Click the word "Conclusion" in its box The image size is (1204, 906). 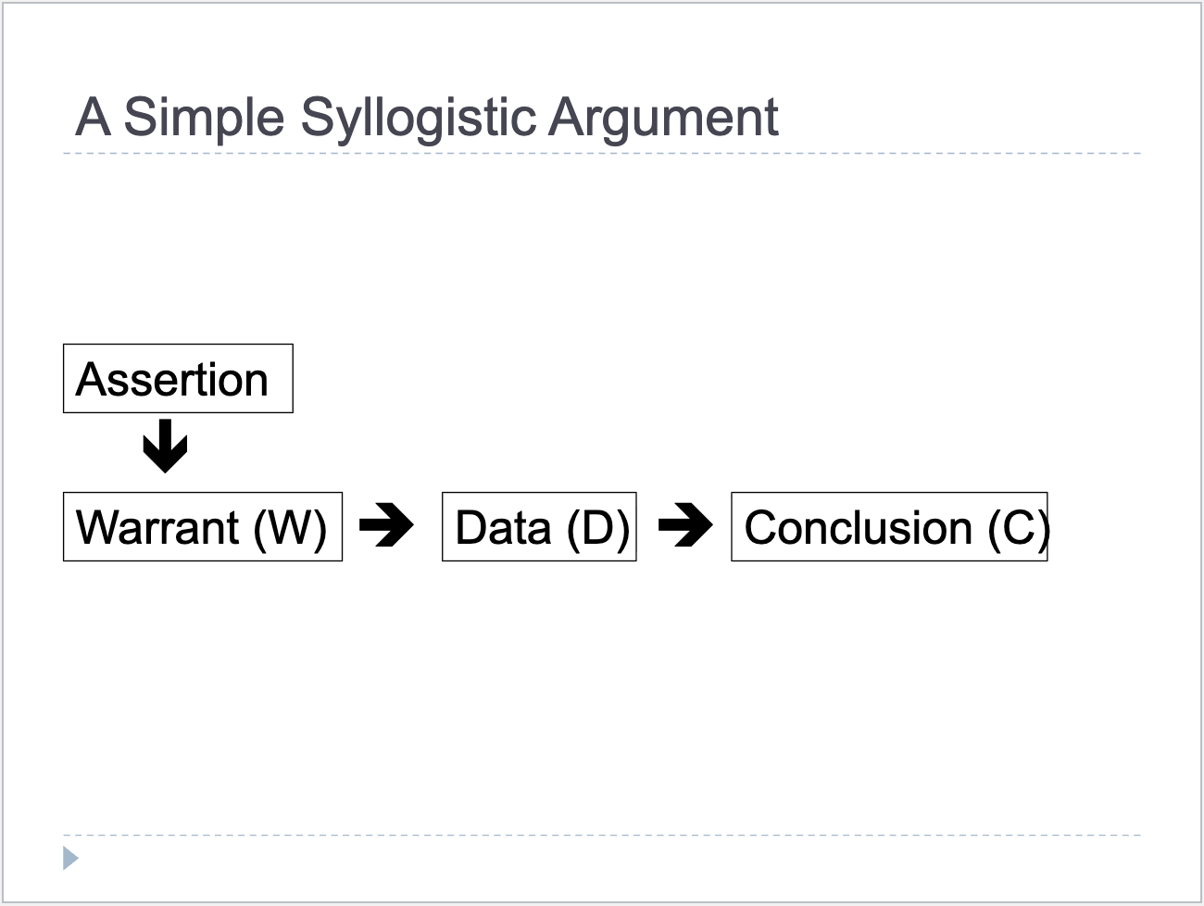click(x=858, y=527)
